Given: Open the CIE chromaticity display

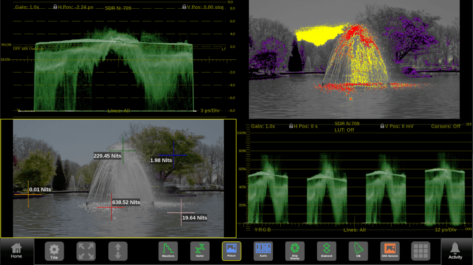Looking at the screenshot, I should click(358, 251).
